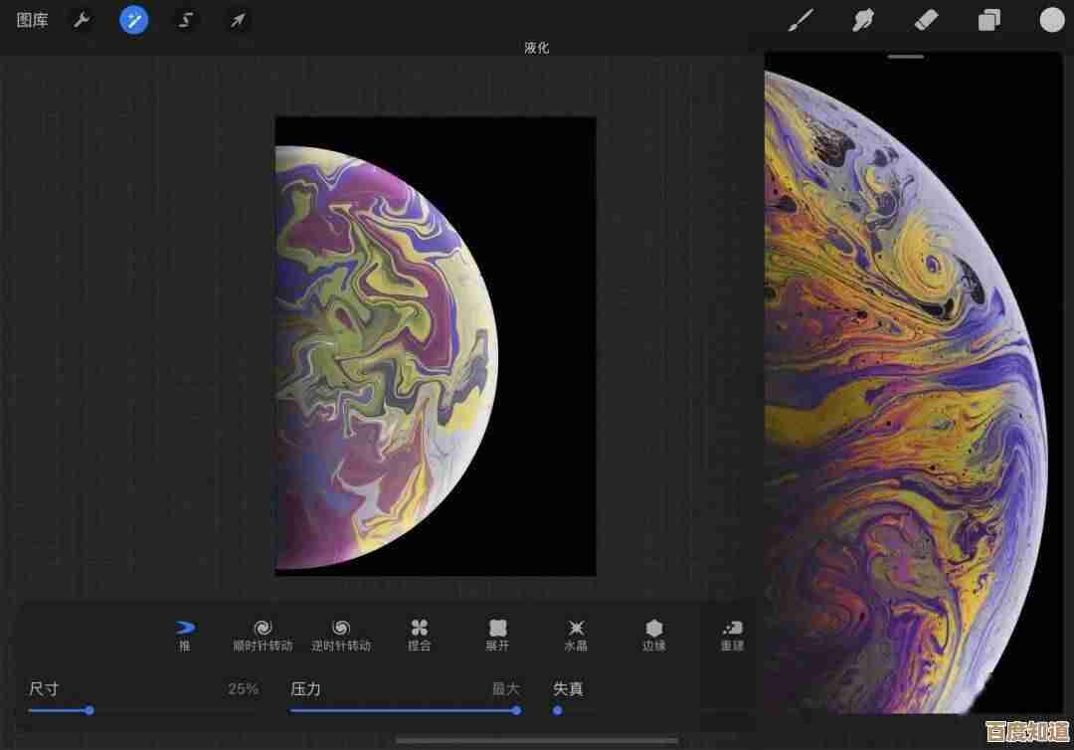Select the Smudge finger tool
The height and width of the screenshot is (750, 1074).
point(862,20)
